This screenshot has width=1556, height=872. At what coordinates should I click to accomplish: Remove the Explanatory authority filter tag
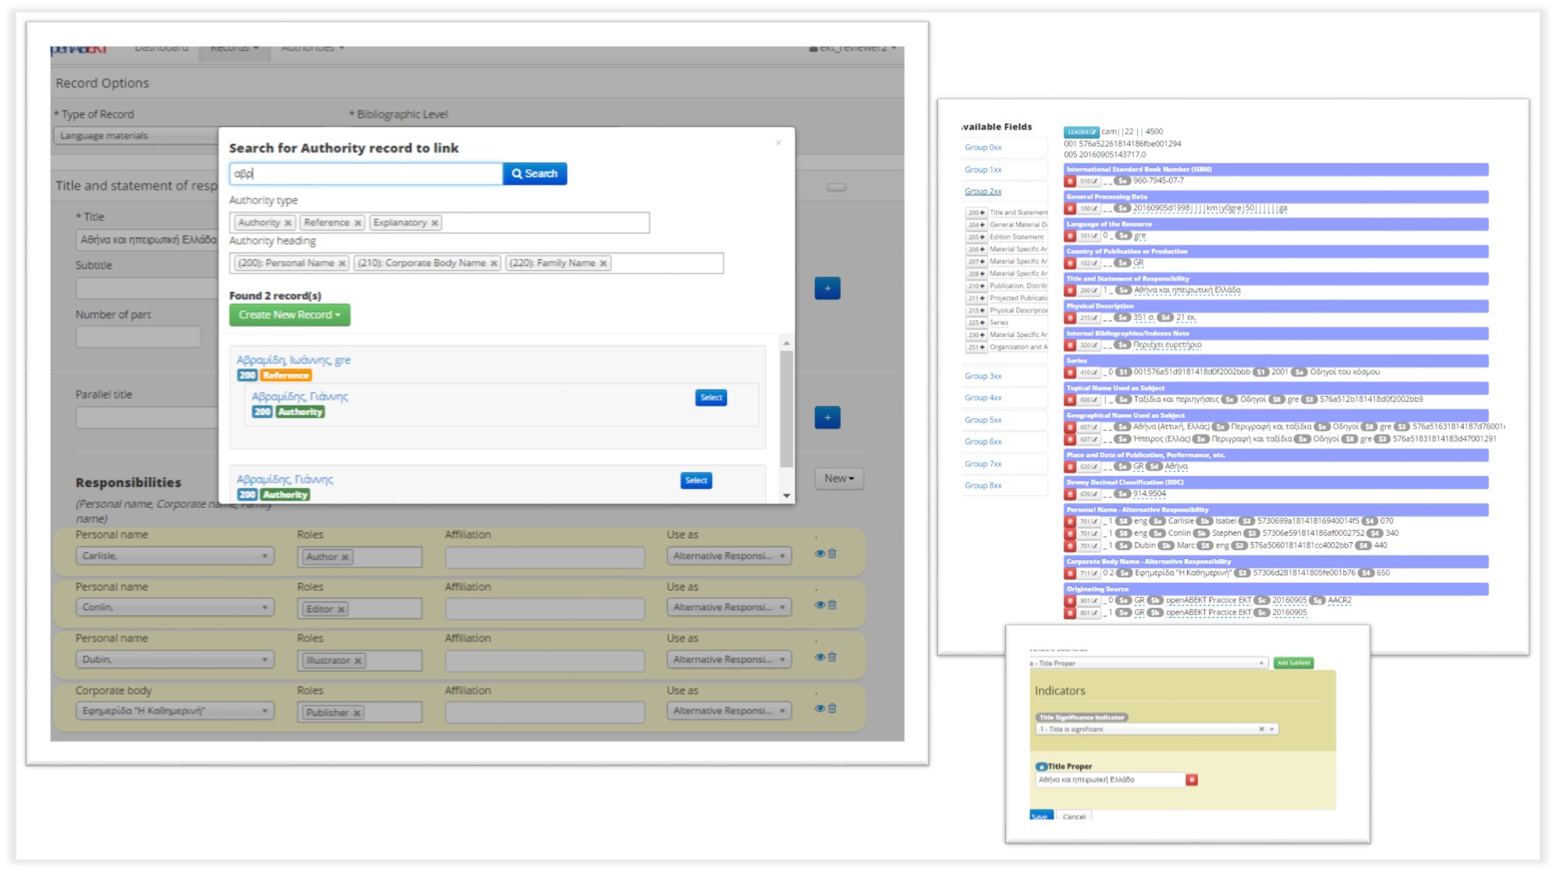coord(431,222)
